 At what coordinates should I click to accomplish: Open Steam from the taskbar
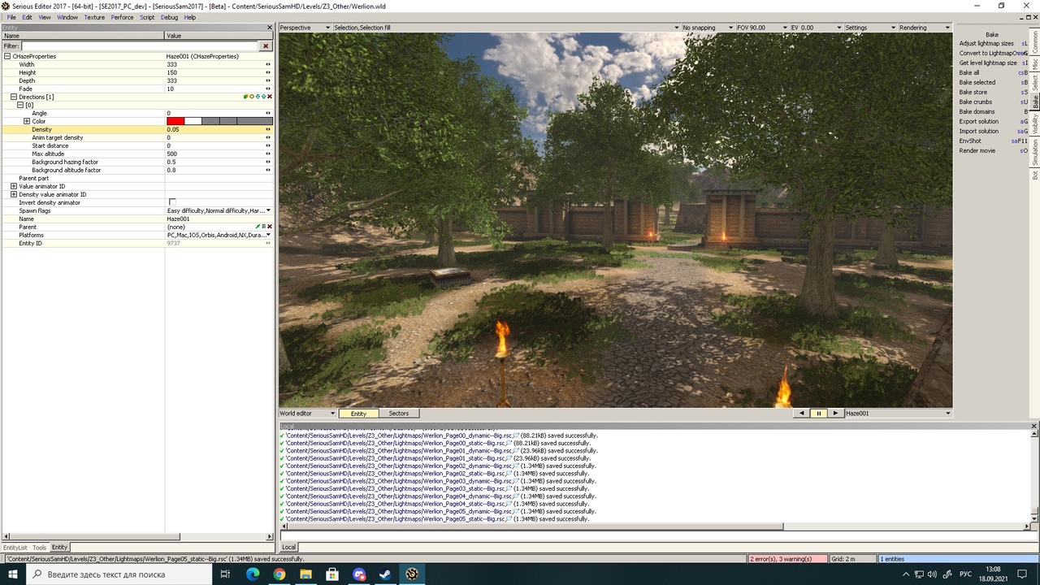386,574
